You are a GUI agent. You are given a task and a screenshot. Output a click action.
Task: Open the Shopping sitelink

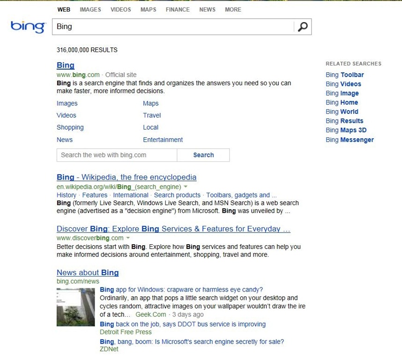70,127
